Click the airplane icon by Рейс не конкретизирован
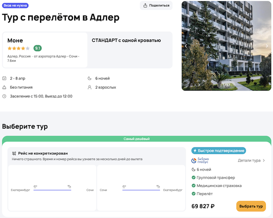 [15, 153]
